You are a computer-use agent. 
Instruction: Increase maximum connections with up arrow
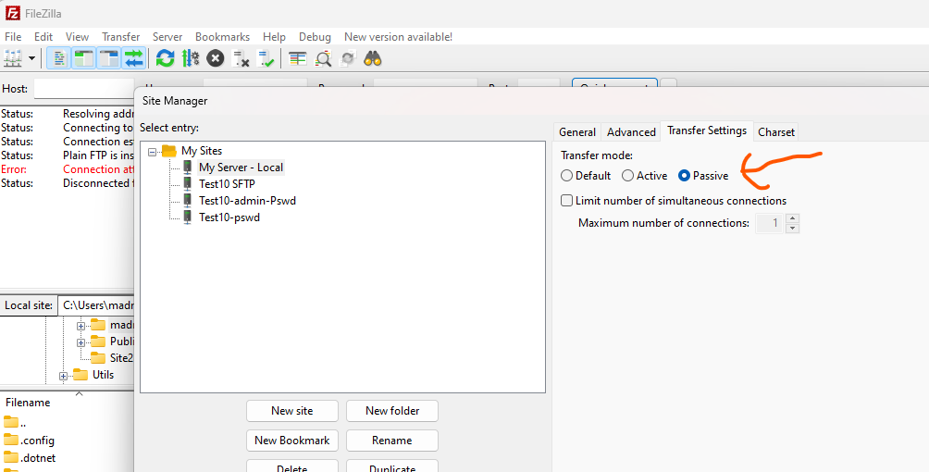click(793, 218)
